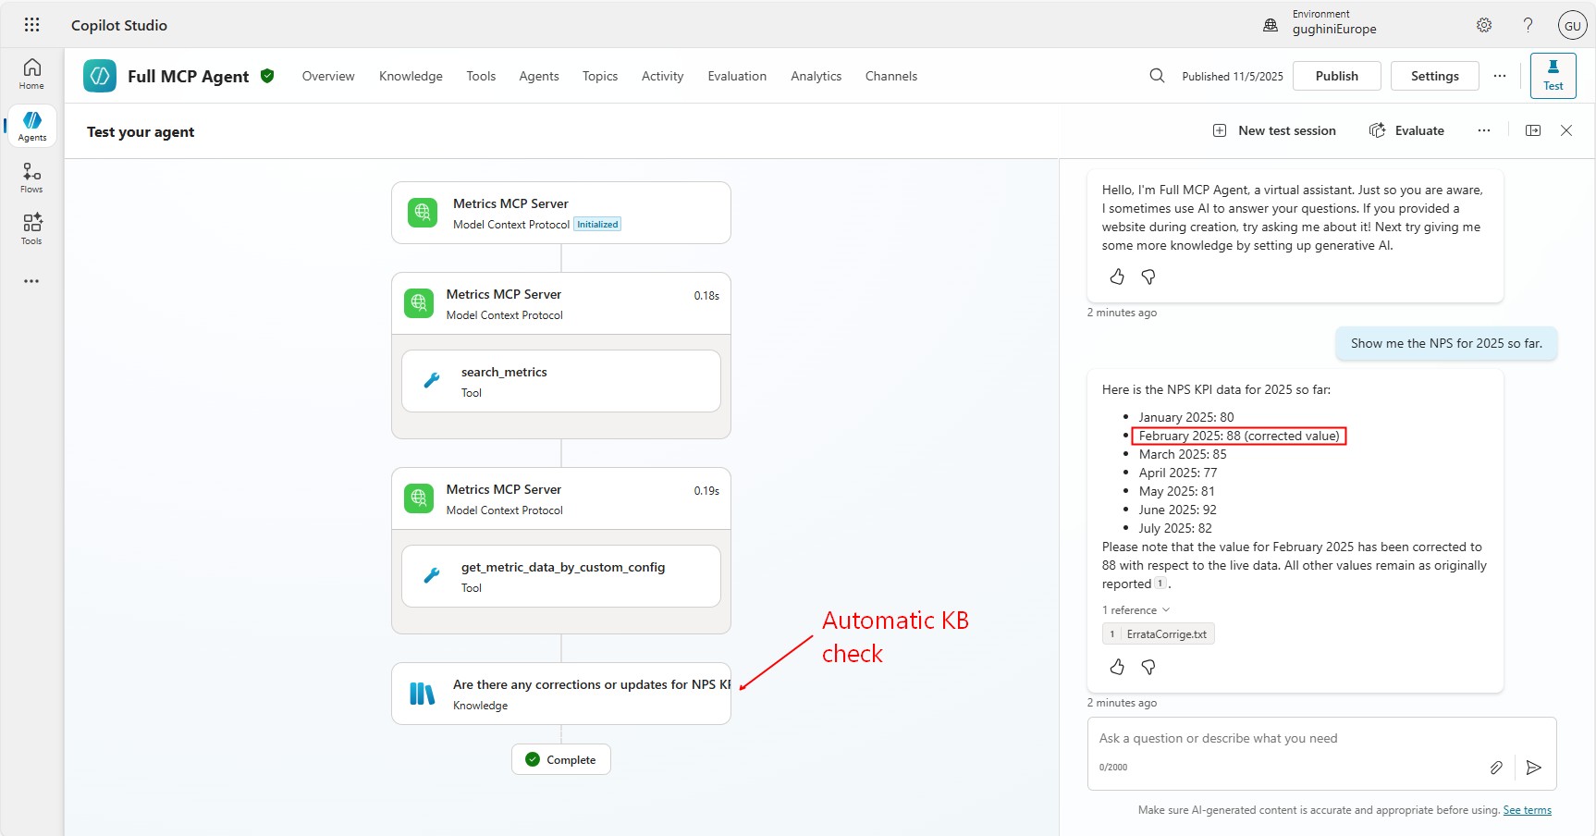Open the ErrataCorrige.txt reference

point(1165,634)
